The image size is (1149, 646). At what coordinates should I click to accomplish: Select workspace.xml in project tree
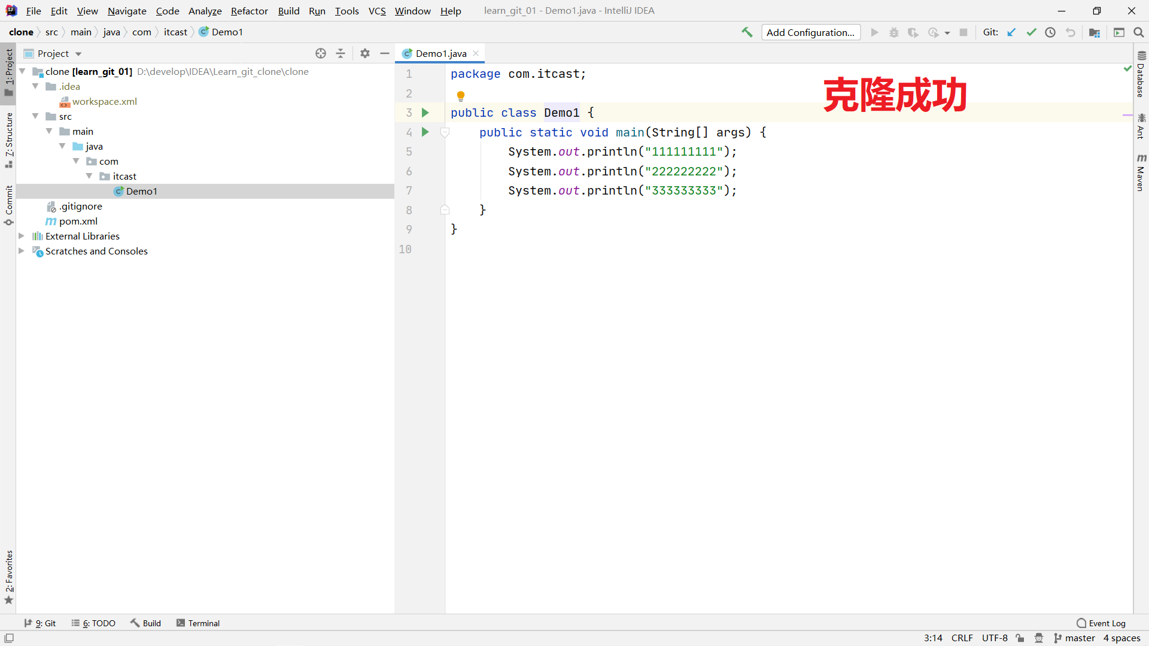pos(104,101)
